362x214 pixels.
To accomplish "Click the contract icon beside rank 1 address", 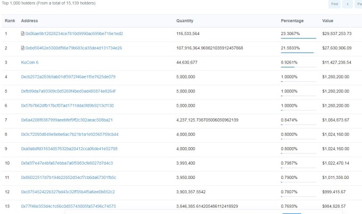I will click(x=22, y=33).
